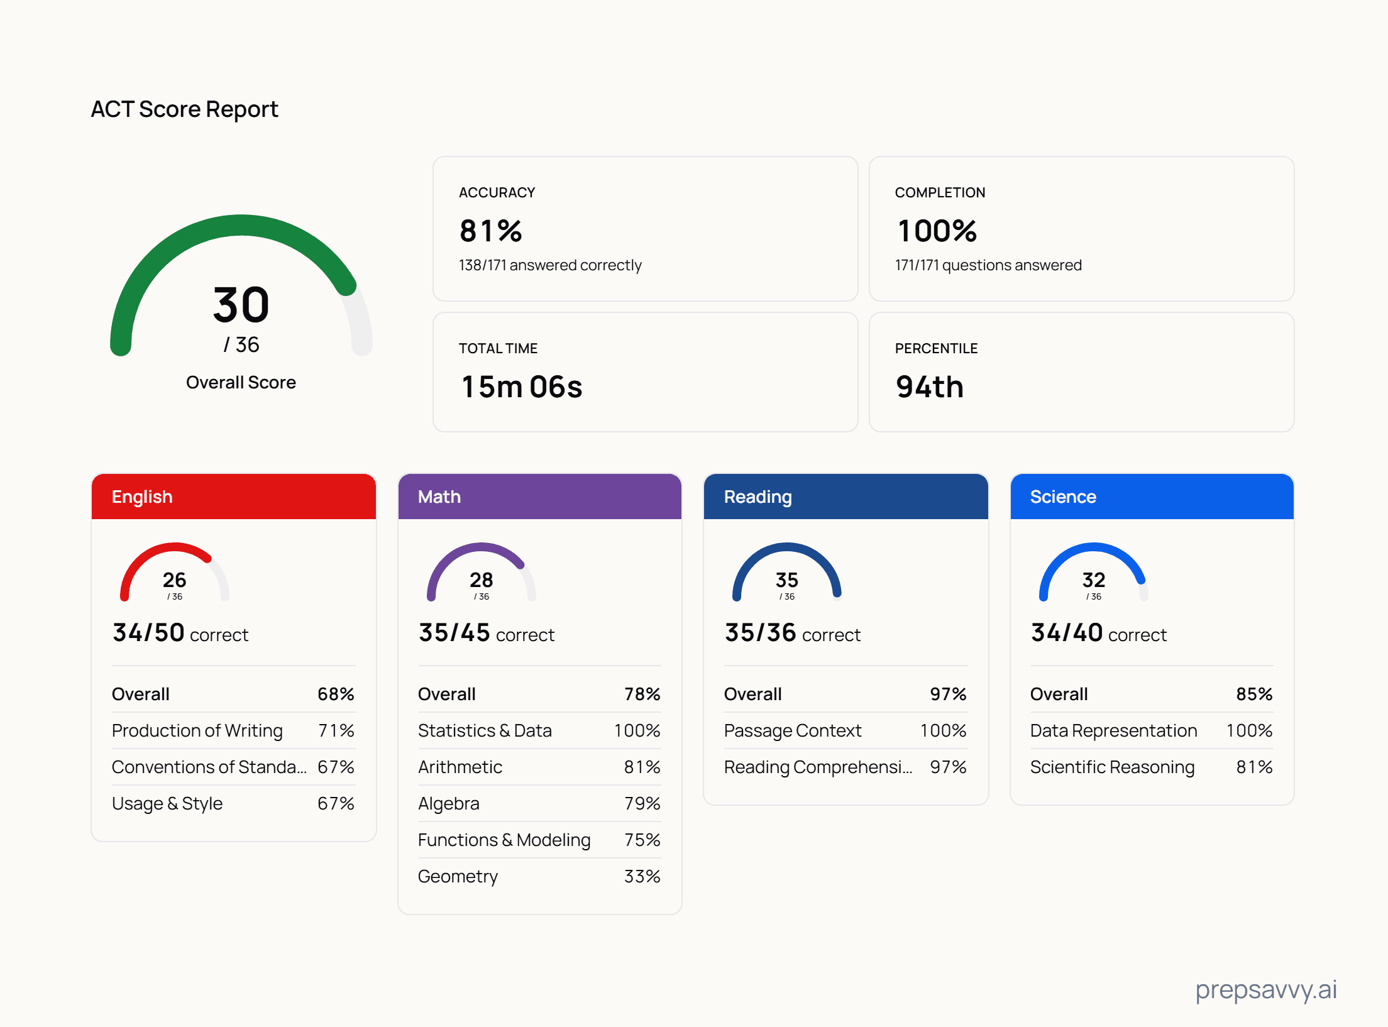1388x1027 pixels.
Task: Select the Usage & Style row
Action: 234,803
